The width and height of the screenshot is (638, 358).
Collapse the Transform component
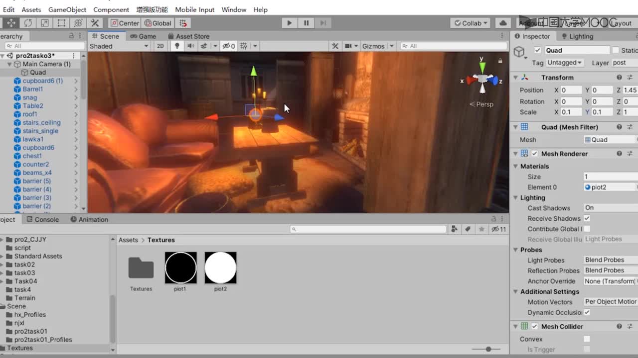(515, 78)
